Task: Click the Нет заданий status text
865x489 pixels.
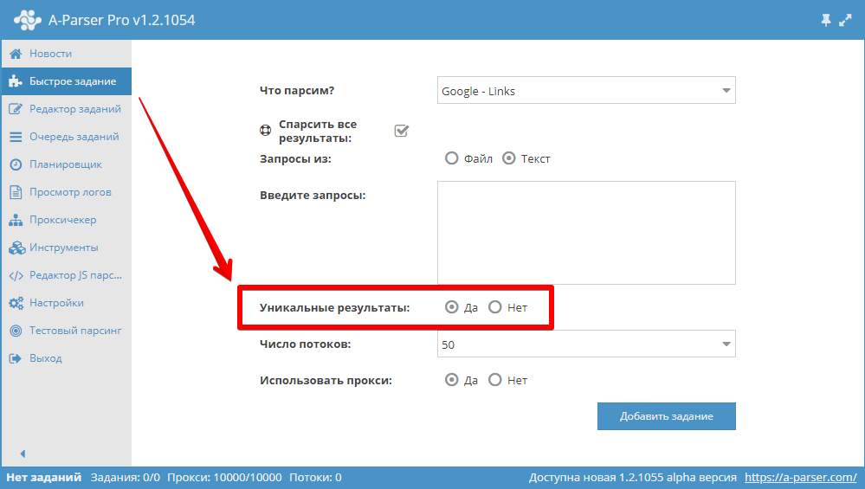Action: pyautogui.click(x=43, y=478)
